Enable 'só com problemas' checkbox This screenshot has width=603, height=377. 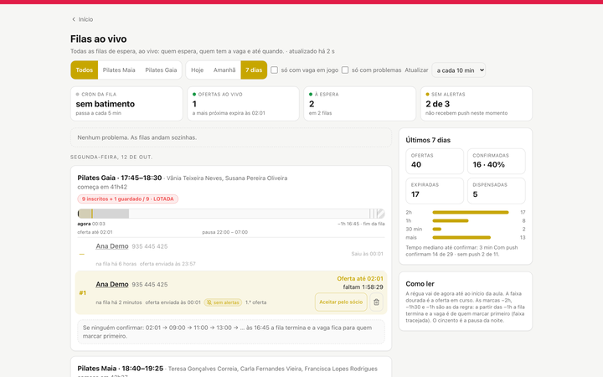point(345,70)
